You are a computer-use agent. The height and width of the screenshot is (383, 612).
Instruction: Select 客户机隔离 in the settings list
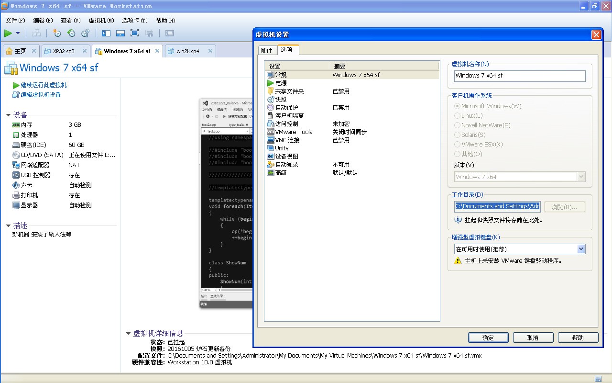point(352,116)
